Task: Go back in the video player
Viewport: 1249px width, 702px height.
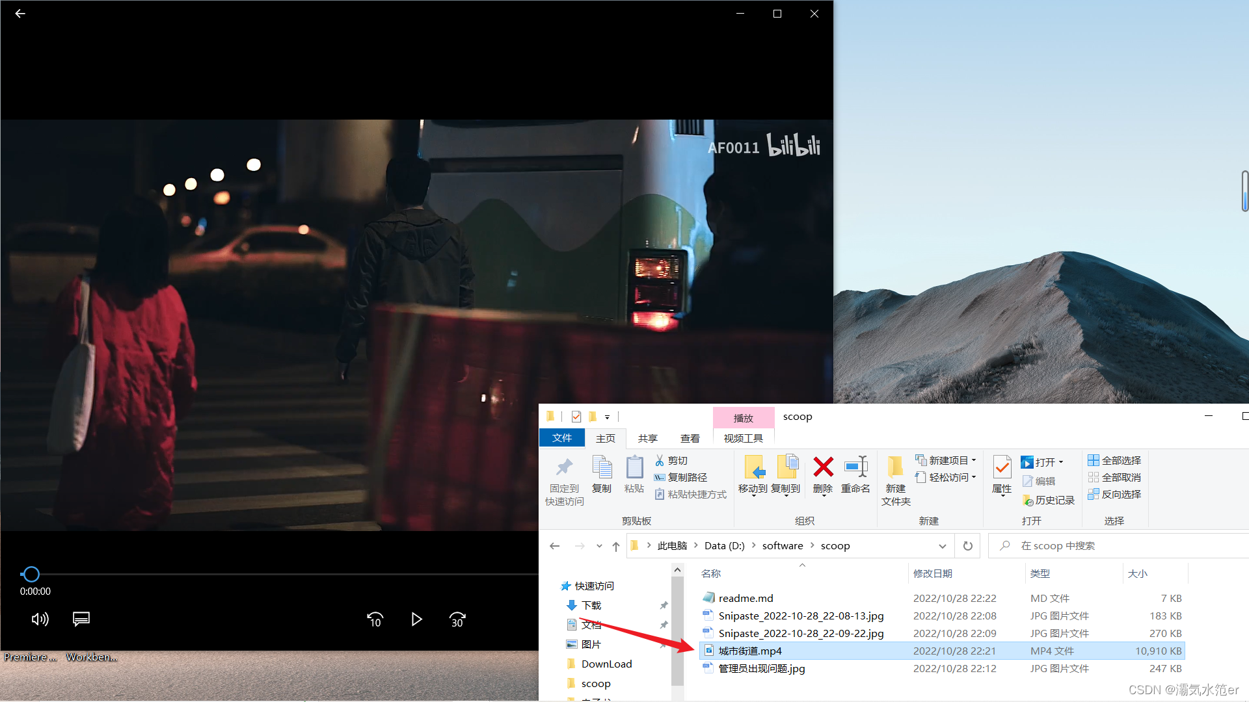Action: (20, 14)
